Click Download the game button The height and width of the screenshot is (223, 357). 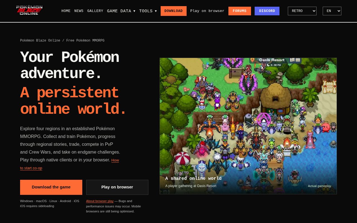click(x=51, y=187)
